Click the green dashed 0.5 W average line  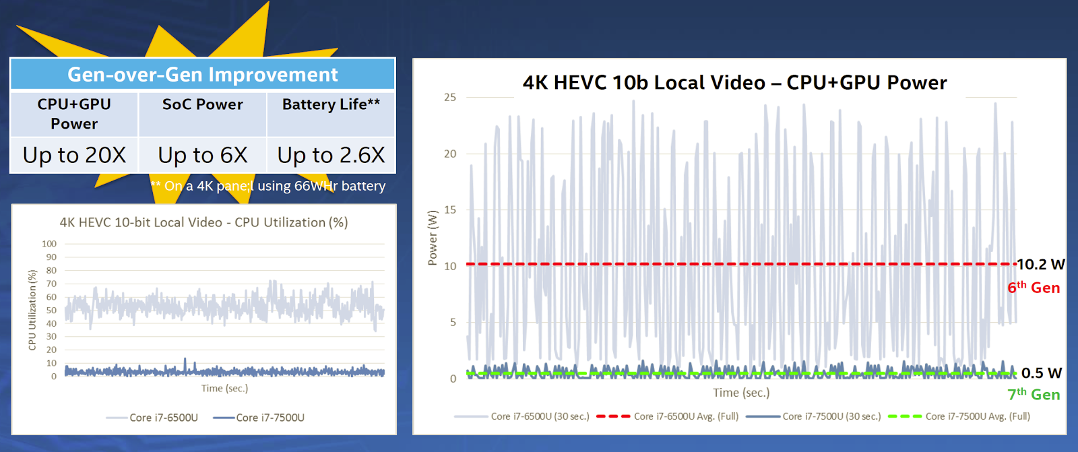click(741, 373)
